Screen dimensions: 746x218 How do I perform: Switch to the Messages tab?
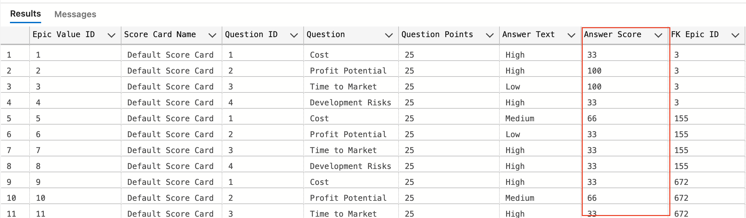coord(75,14)
